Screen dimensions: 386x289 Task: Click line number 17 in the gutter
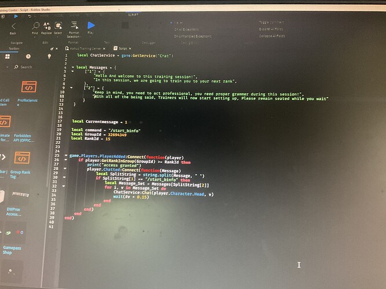click(x=60, y=121)
